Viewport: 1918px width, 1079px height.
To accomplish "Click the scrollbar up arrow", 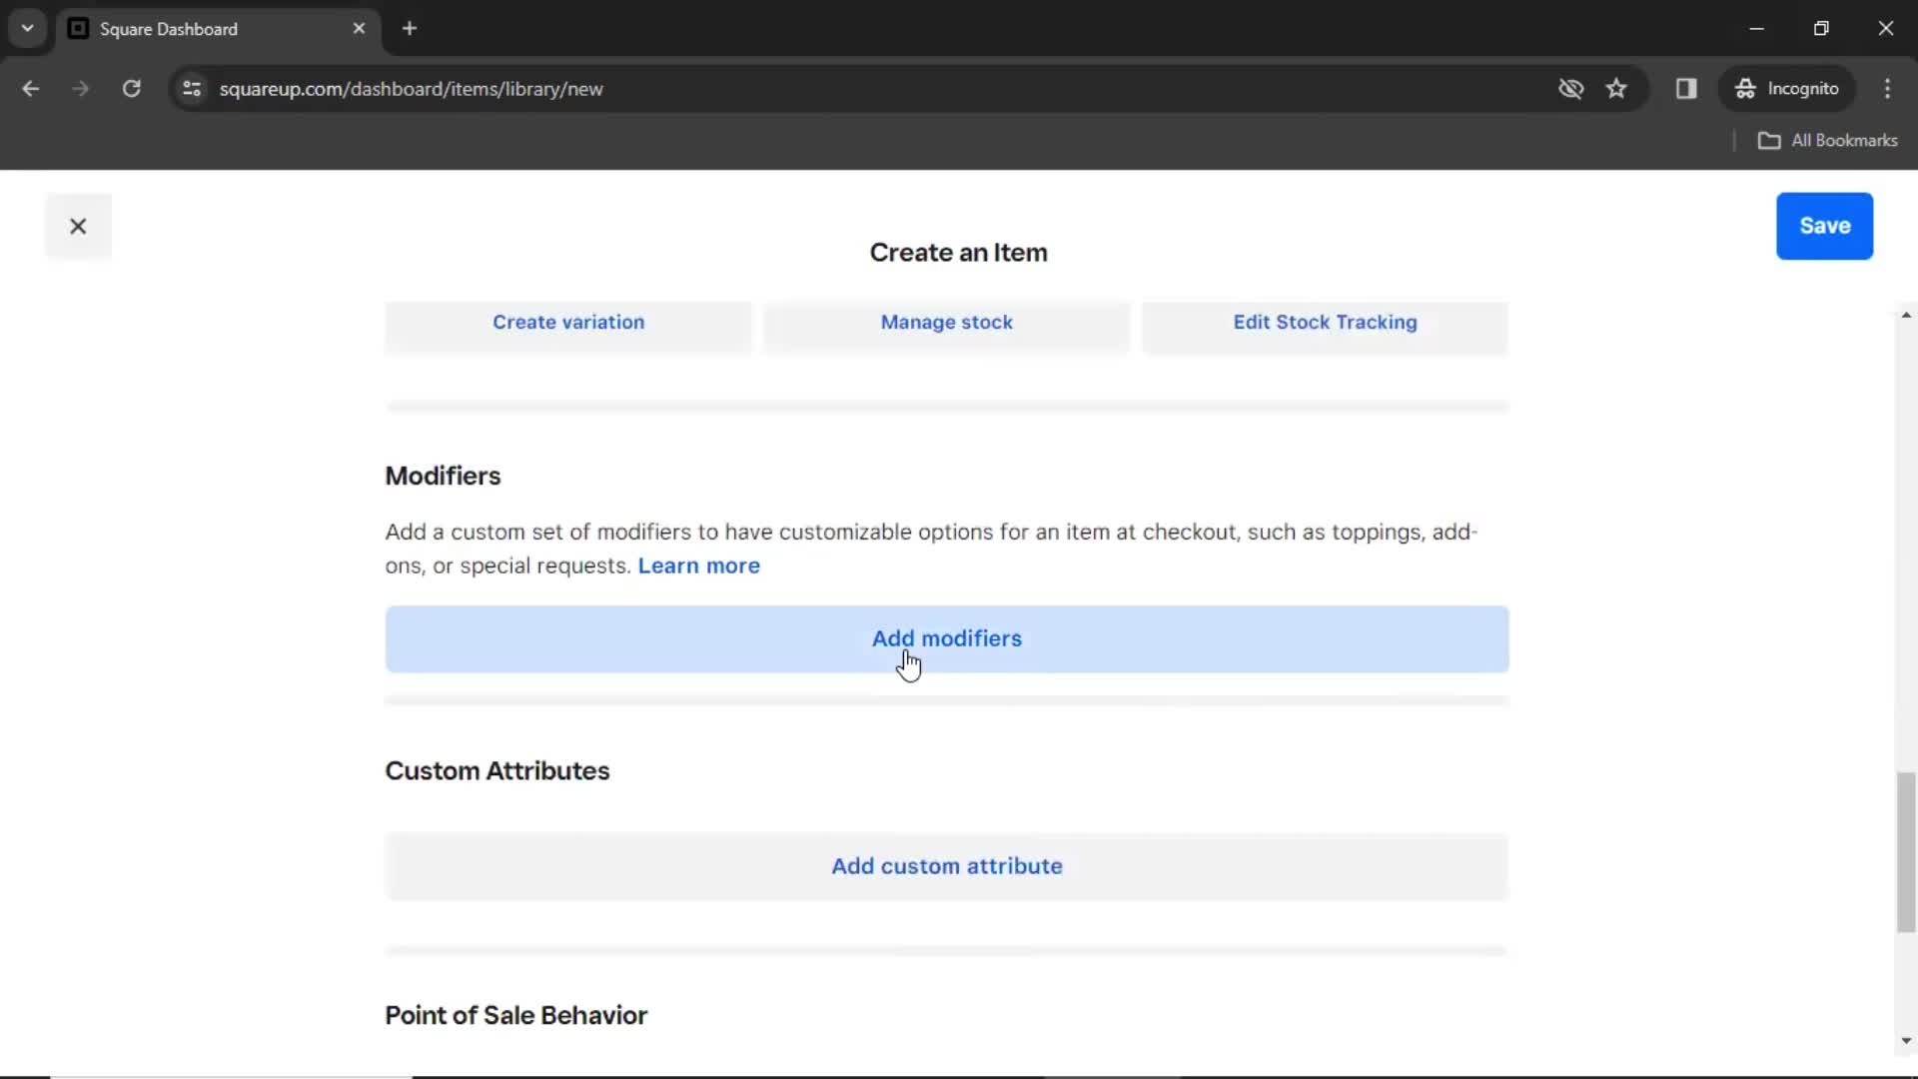I will tap(1906, 315).
